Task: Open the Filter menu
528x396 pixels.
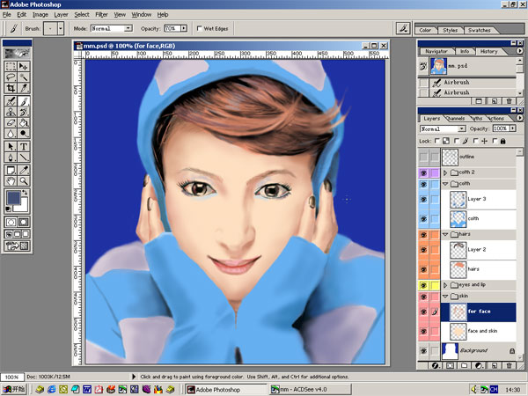Action: click(x=101, y=14)
